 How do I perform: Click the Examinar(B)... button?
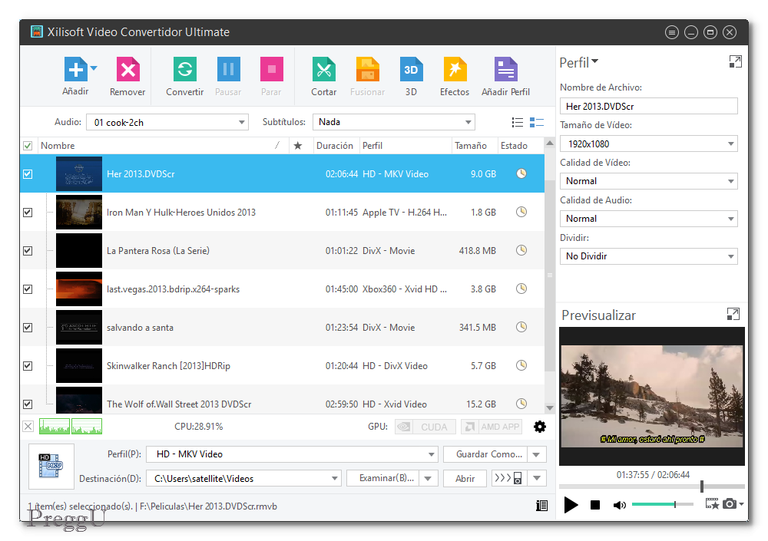(x=383, y=478)
